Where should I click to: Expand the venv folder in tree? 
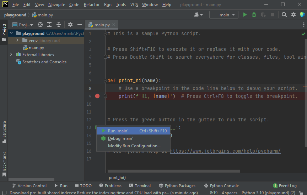point(17,41)
